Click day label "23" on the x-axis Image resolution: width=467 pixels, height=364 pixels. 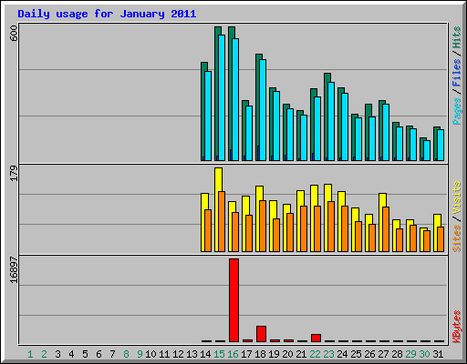pyautogui.click(x=328, y=354)
